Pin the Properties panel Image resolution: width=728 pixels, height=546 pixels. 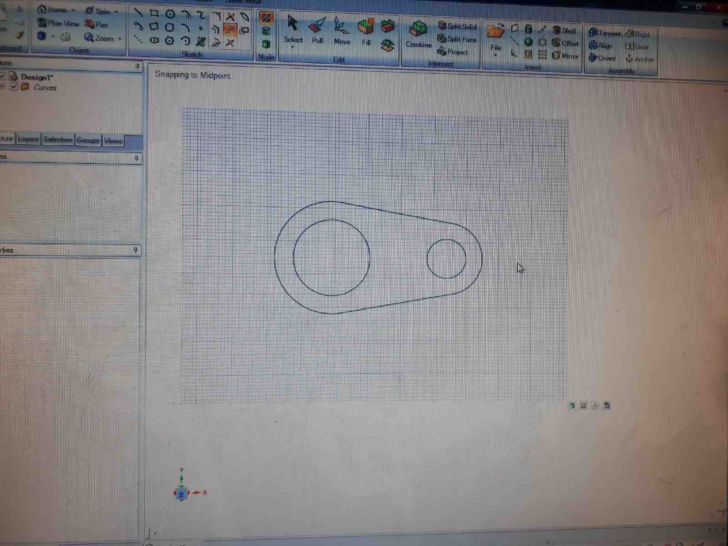(x=136, y=250)
